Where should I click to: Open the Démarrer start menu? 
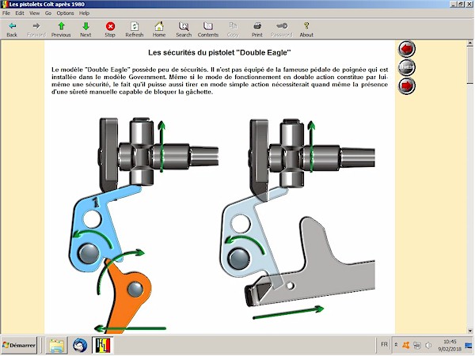coord(21,346)
